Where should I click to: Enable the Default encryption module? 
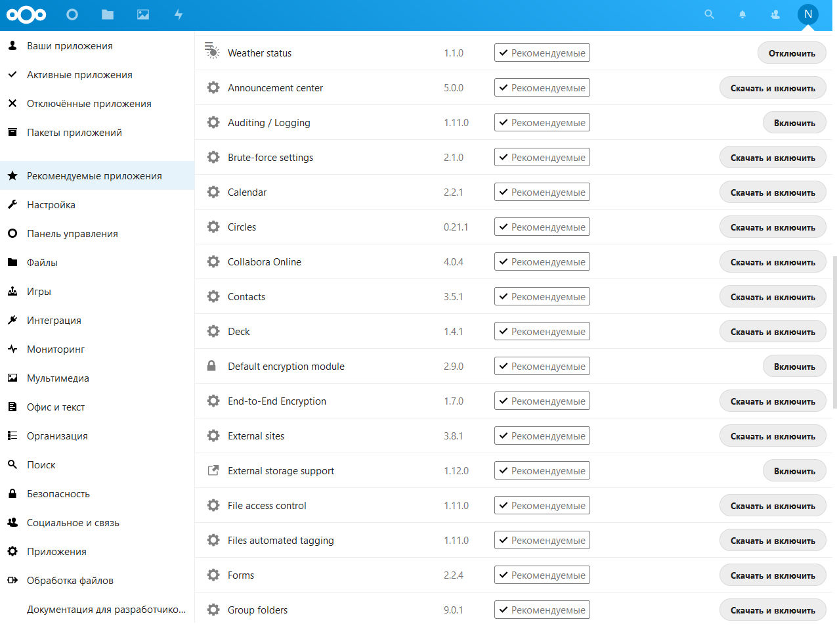point(794,367)
